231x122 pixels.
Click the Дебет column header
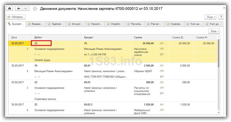(38, 37)
